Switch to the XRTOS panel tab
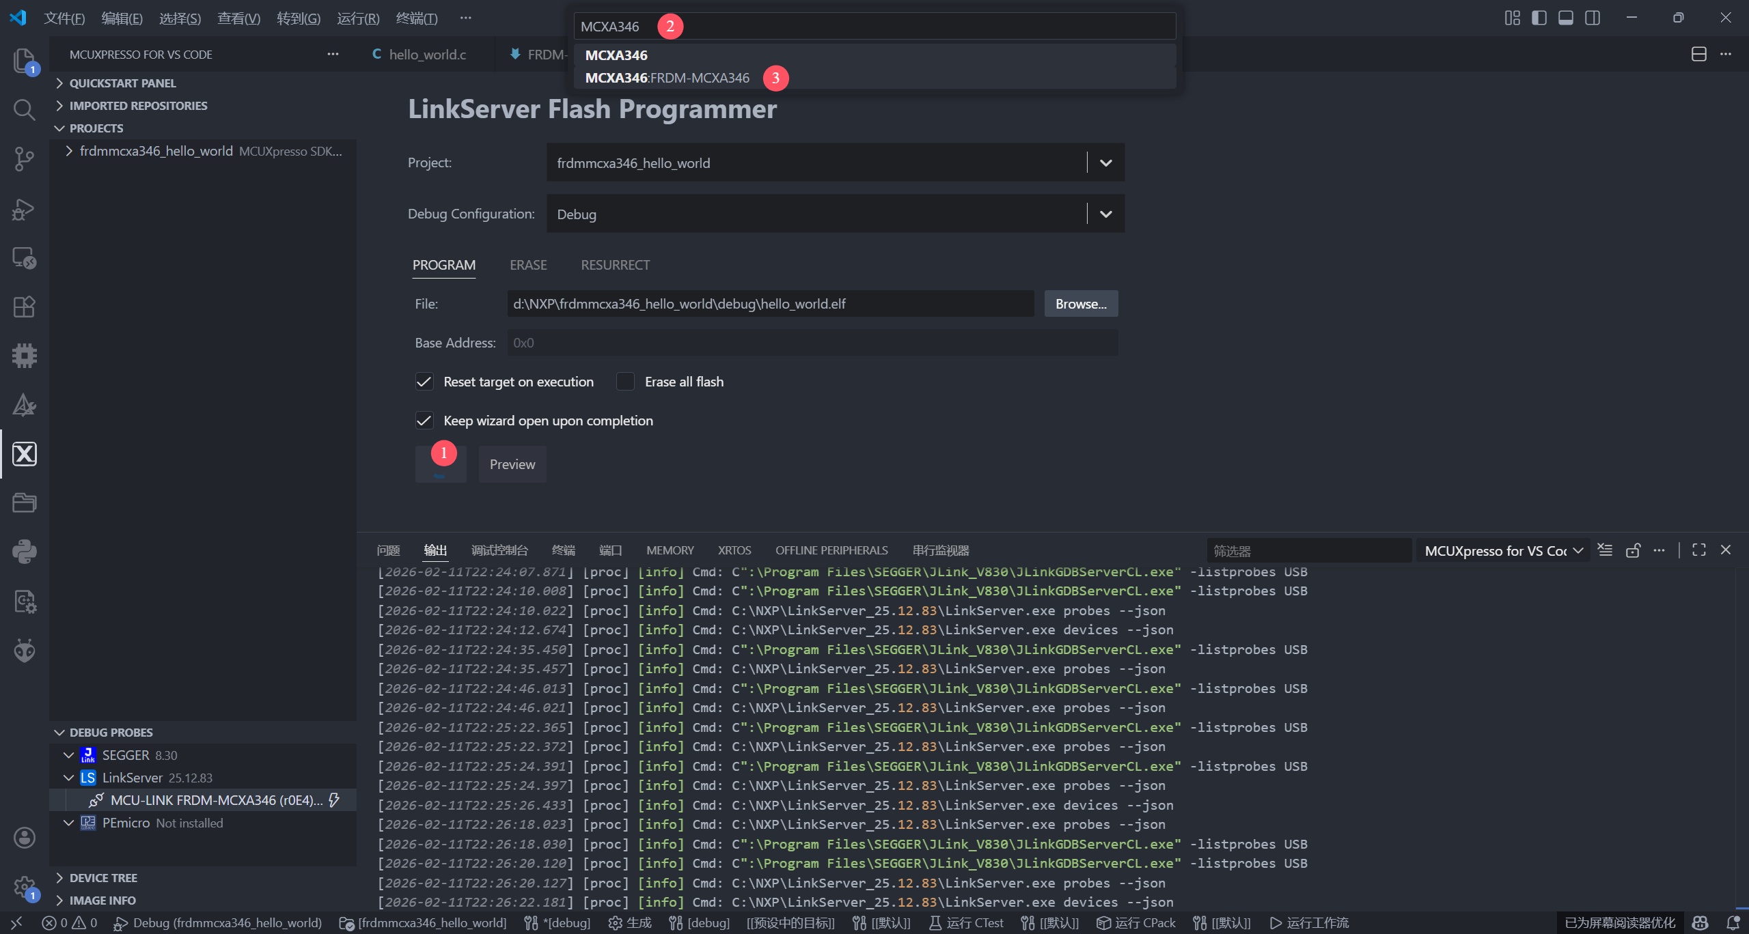 (x=734, y=550)
